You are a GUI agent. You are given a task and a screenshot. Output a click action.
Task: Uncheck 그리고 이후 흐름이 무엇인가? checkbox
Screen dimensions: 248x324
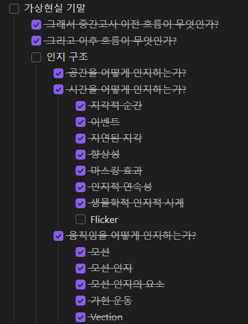[36, 41]
